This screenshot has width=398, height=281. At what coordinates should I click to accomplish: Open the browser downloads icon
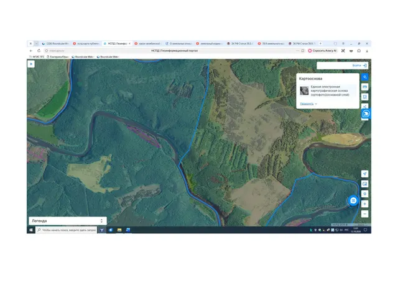367,51
